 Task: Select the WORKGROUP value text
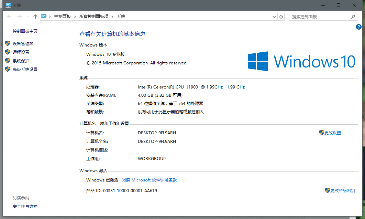(152, 159)
